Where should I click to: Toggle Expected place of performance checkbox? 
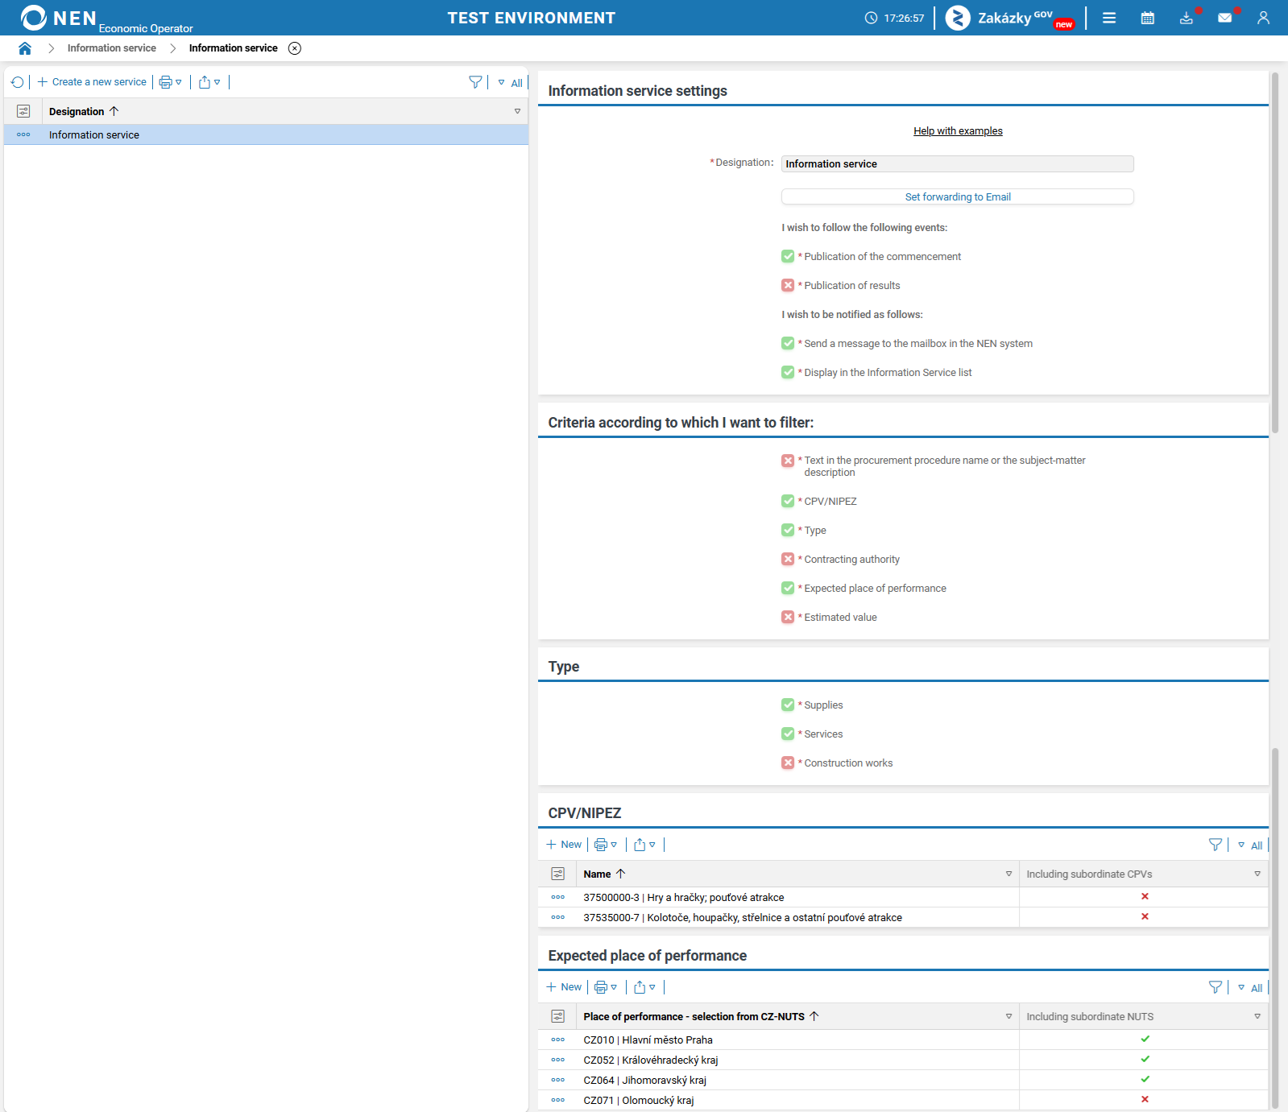pos(788,588)
